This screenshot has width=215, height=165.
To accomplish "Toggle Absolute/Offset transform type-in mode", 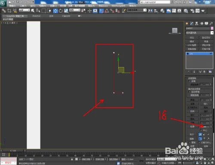I will click(77, 159).
